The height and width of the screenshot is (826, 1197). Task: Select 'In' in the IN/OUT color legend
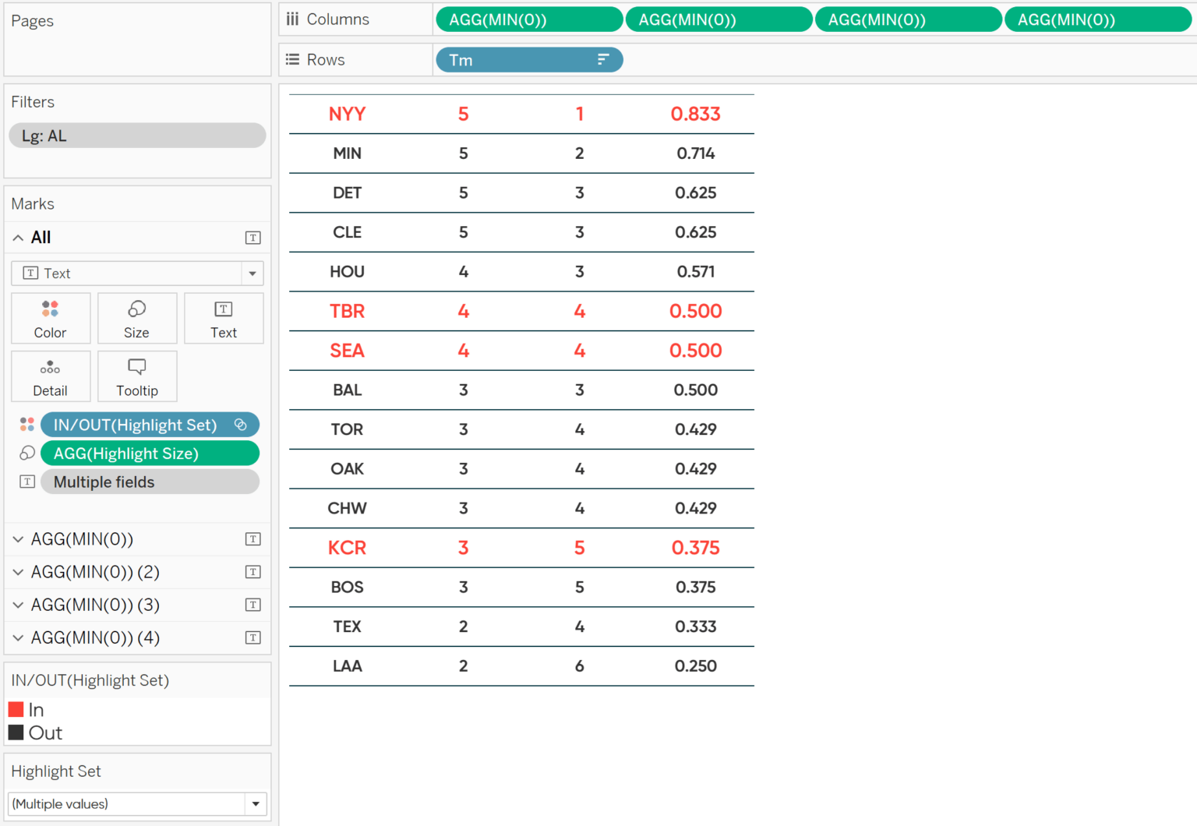pos(36,709)
